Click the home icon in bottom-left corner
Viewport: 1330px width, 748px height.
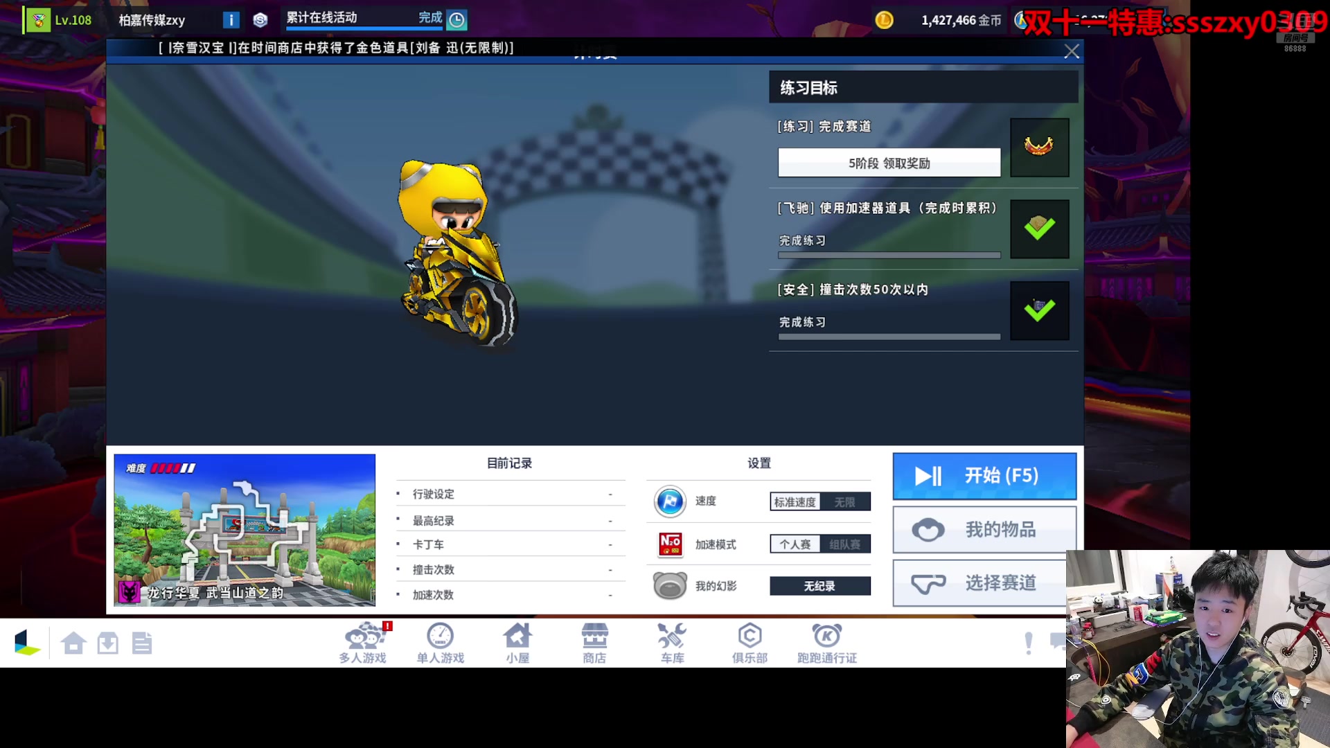pyautogui.click(x=74, y=642)
